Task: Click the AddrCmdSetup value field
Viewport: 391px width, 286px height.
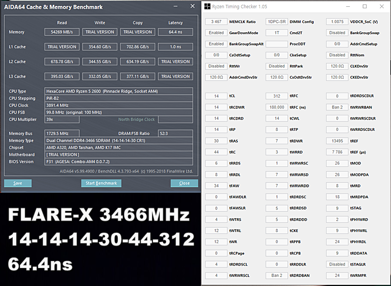Action: tap(337, 44)
